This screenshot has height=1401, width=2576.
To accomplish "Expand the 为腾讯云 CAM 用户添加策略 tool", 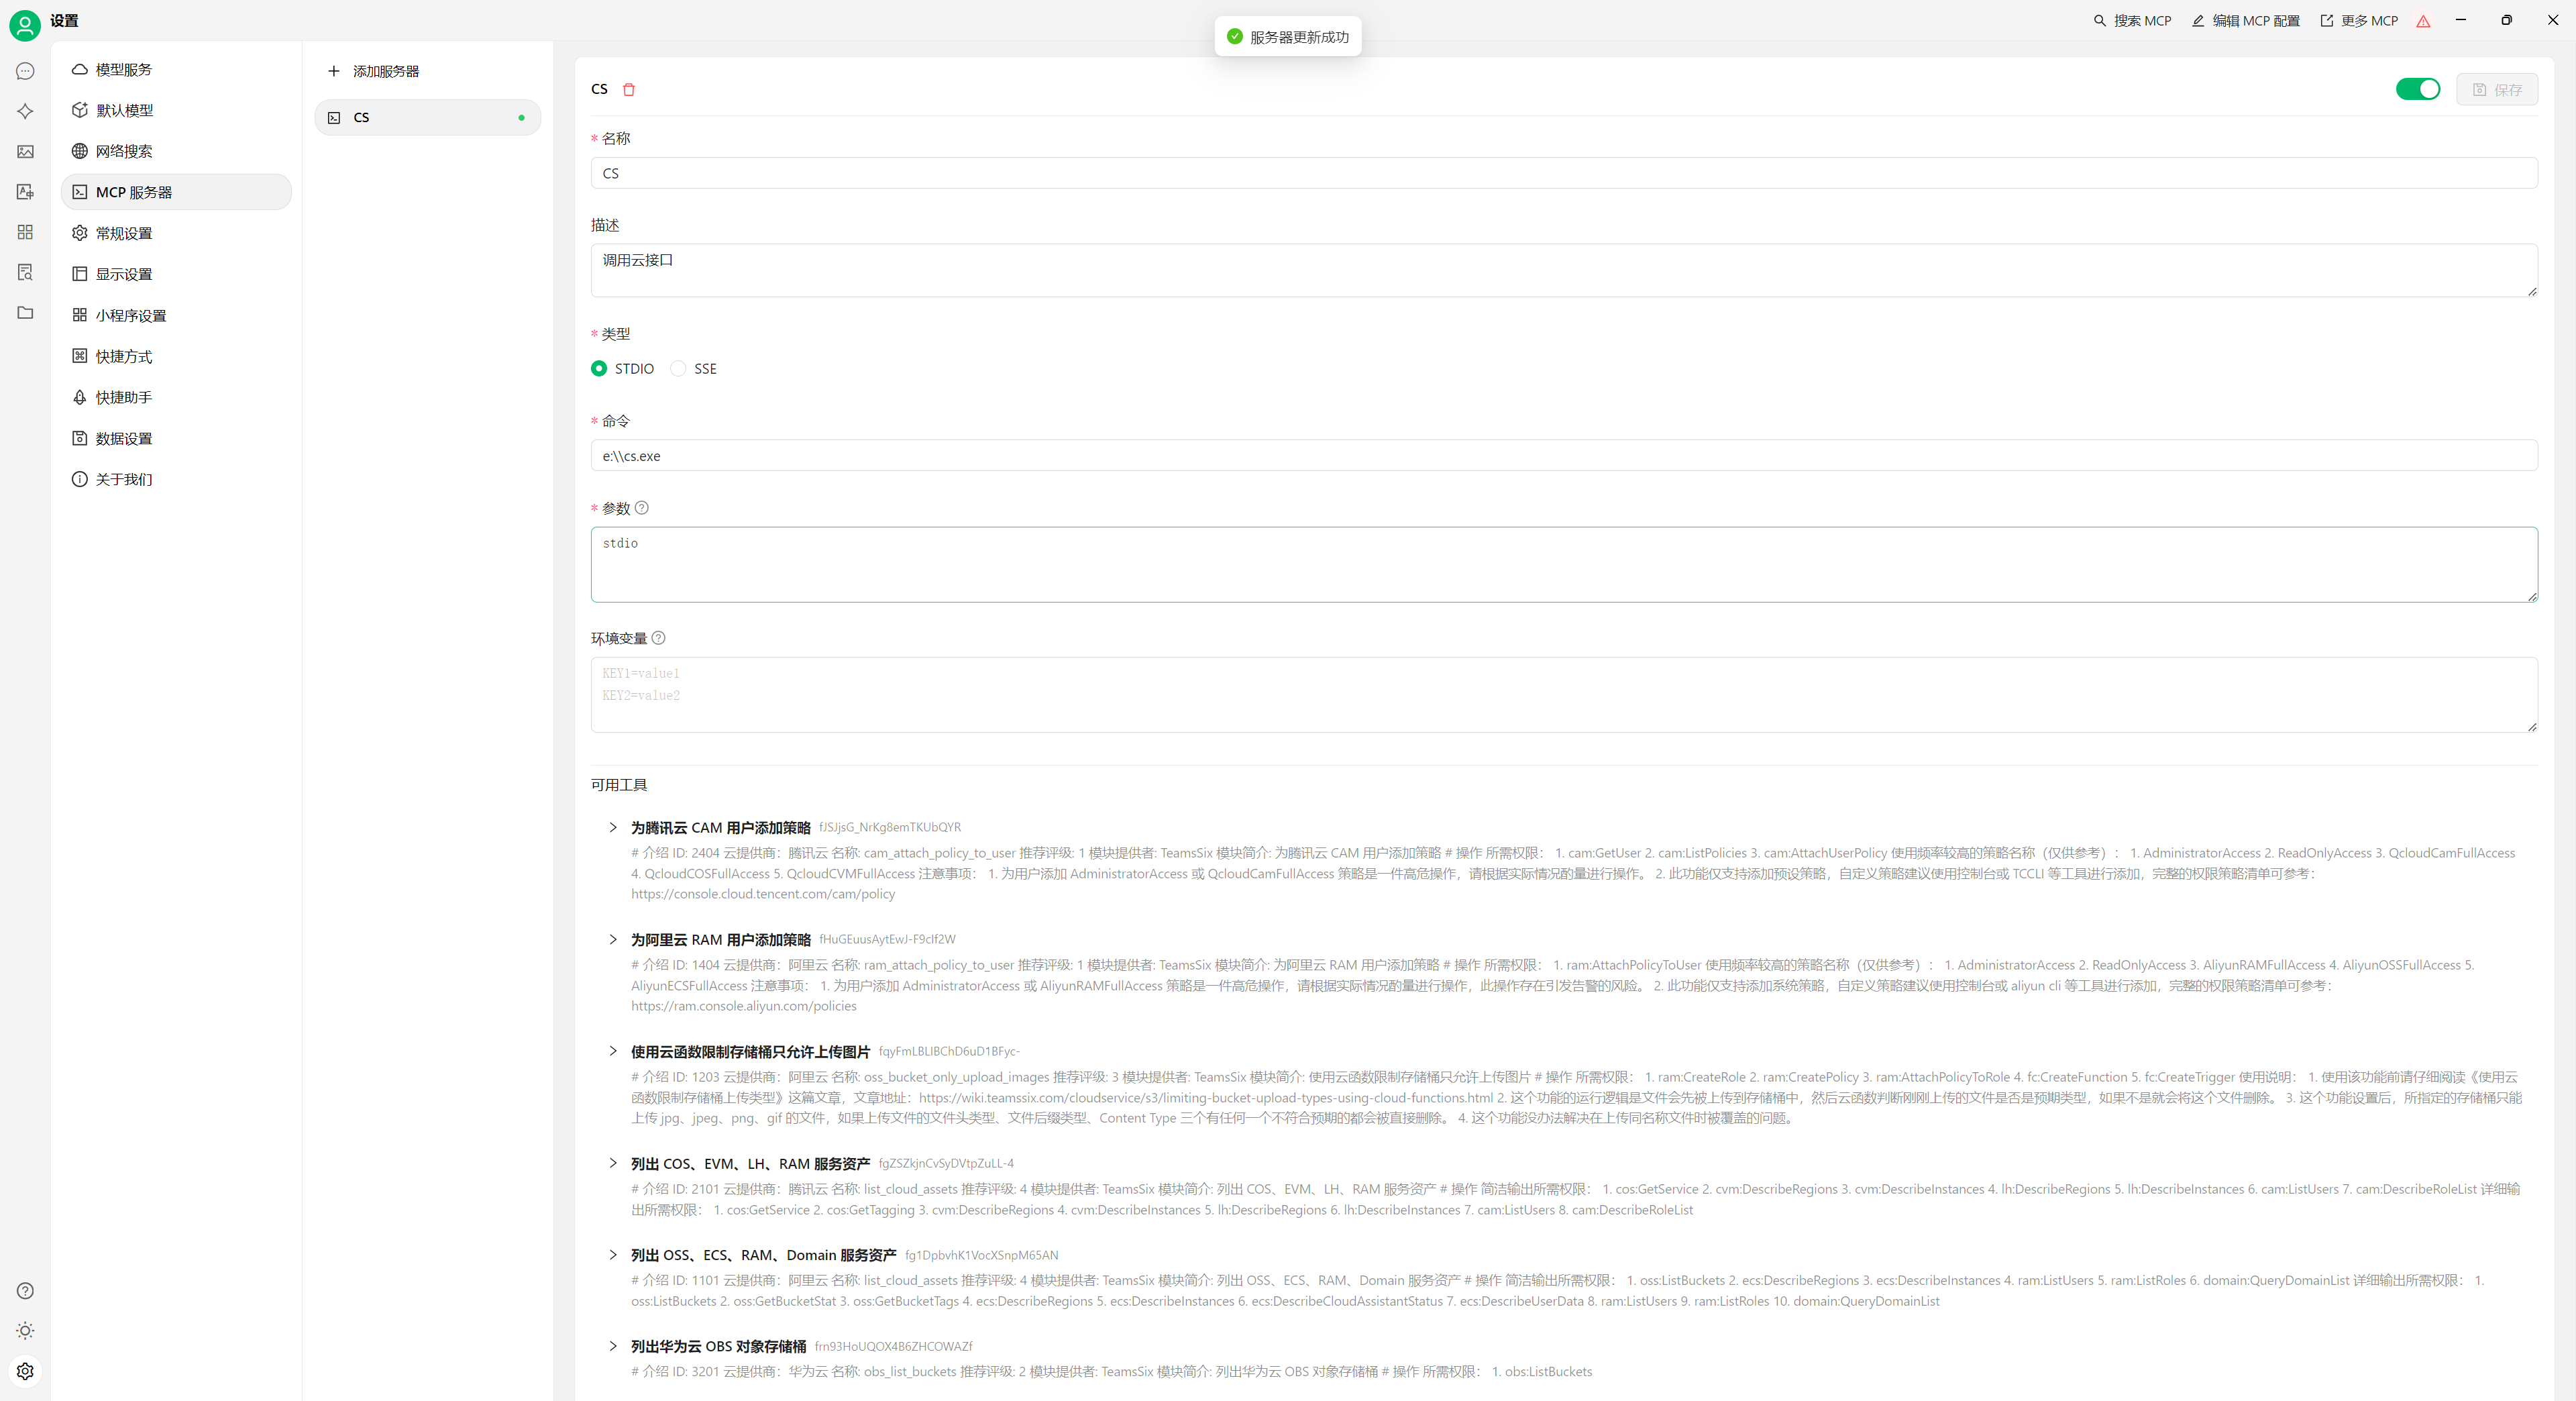I will point(613,827).
